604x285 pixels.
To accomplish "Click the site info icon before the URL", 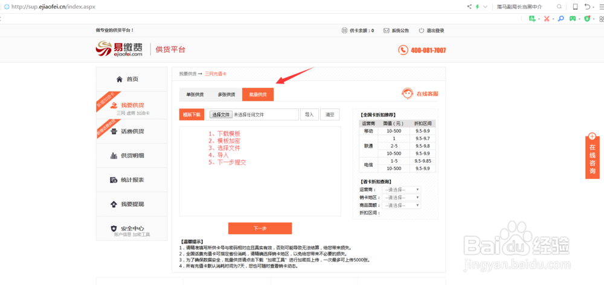I will 7,7.
